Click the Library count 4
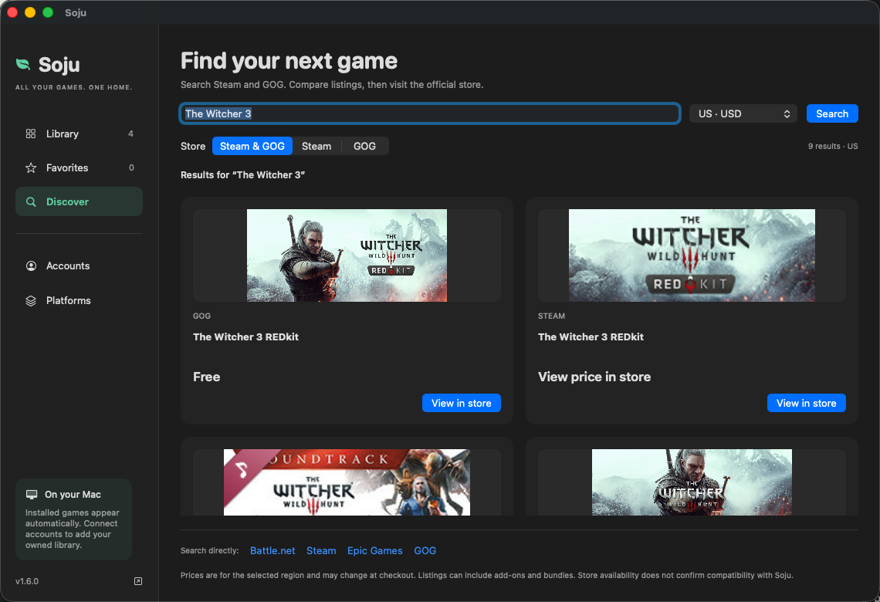 (130, 134)
